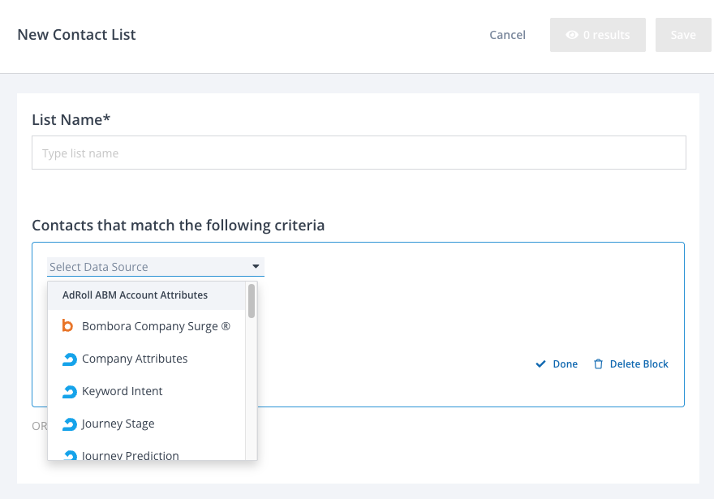Click the Cancel link

pyautogui.click(x=507, y=35)
